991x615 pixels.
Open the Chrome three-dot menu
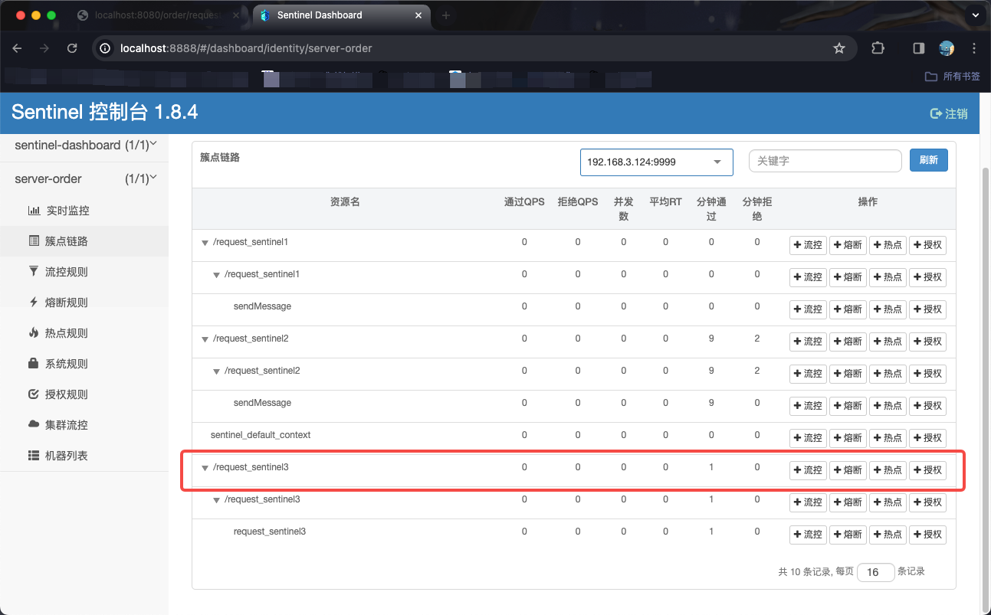pos(974,48)
